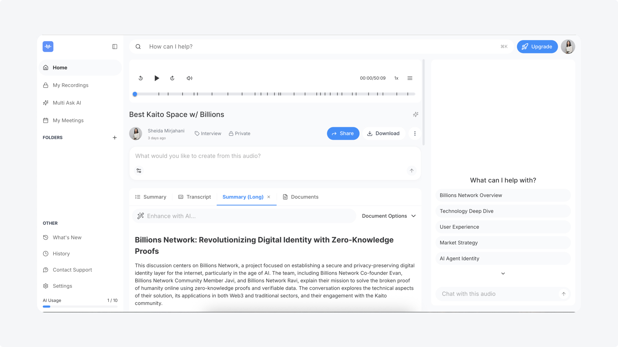Expand more suggestions chevron
This screenshot has height=347, width=618.
(x=503, y=273)
